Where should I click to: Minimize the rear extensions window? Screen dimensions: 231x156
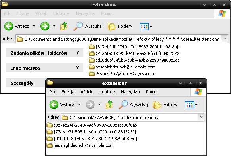204,5
